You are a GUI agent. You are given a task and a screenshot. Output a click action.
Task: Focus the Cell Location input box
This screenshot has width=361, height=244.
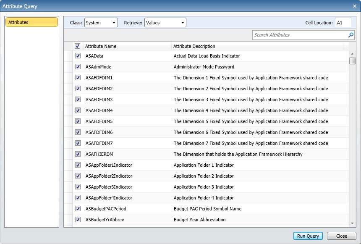(343, 23)
